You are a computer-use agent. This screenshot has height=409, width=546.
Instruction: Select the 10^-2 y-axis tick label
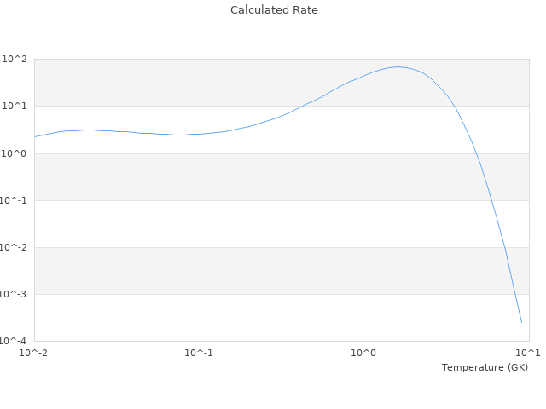pyautogui.click(x=15, y=247)
